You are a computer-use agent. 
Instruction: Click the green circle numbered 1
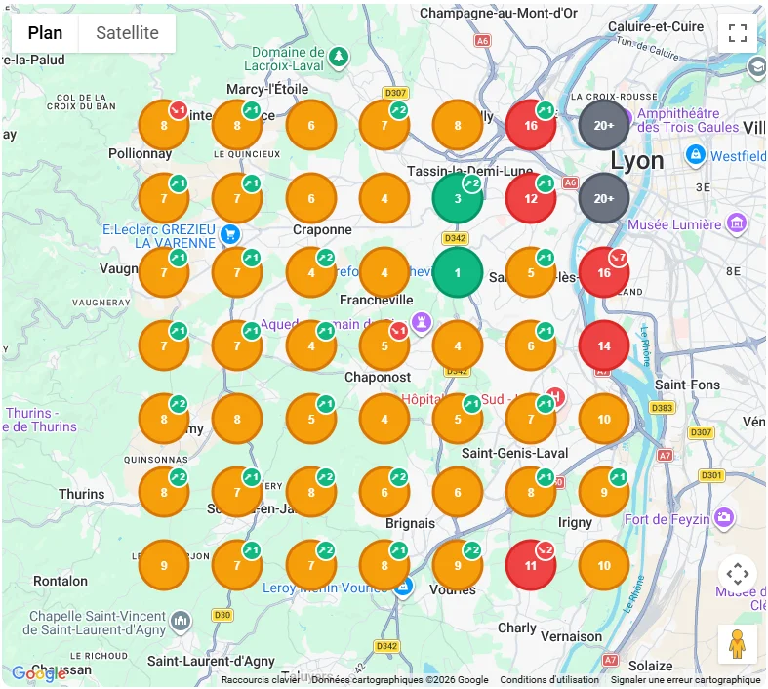coord(458,272)
